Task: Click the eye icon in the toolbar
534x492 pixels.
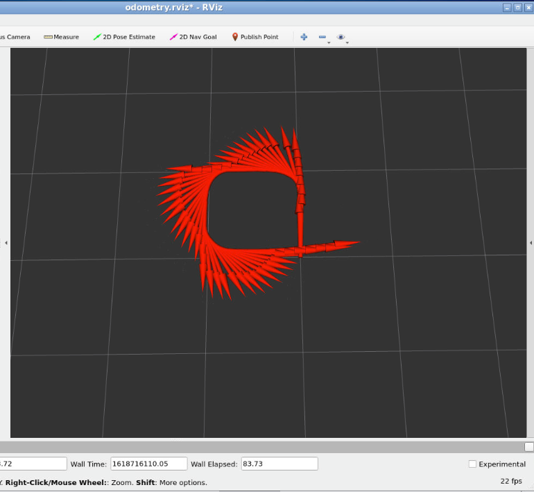Action: tap(341, 37)
